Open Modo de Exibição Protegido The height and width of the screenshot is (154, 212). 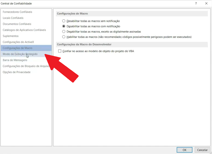click(x=20, y=54)
